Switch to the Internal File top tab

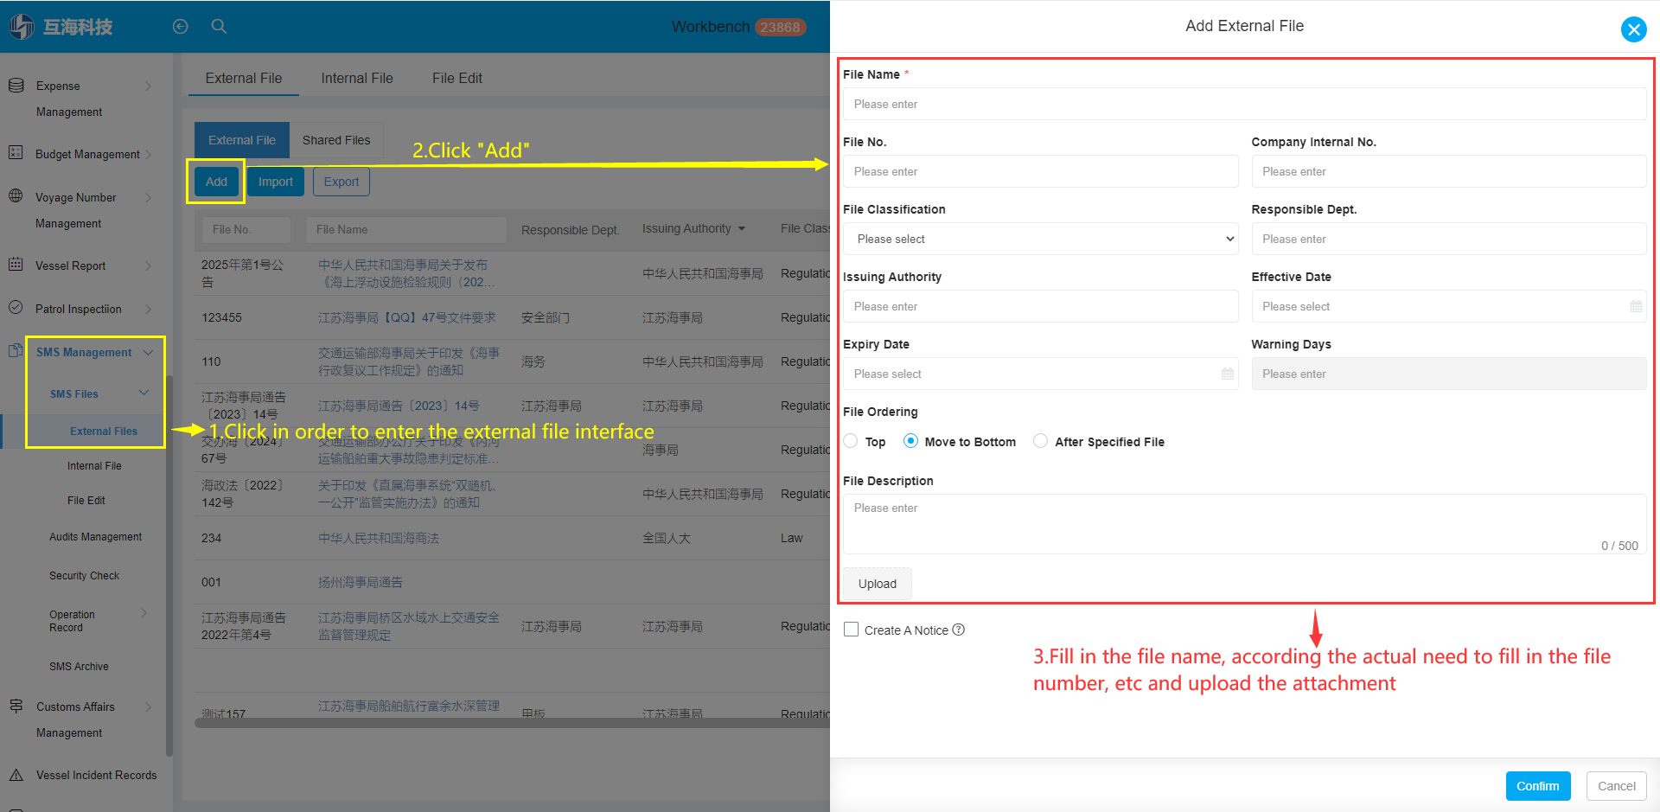pos(357,78)
